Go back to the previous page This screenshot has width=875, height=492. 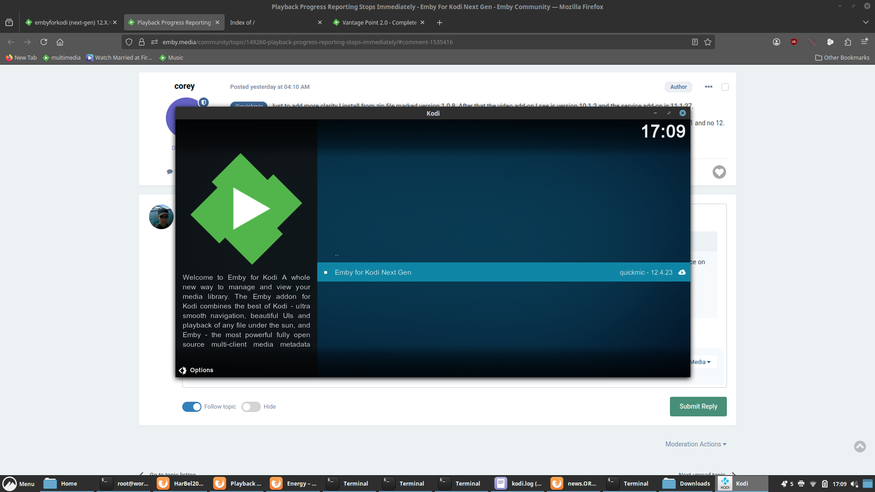pyautogui.click(x=11, y=42)
